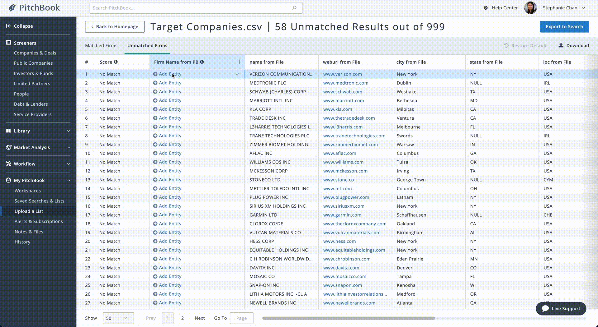This screenshot has width=598, height=327.
Task: Click the plus icon for Newell Brands row
Action: click(155, 303)
